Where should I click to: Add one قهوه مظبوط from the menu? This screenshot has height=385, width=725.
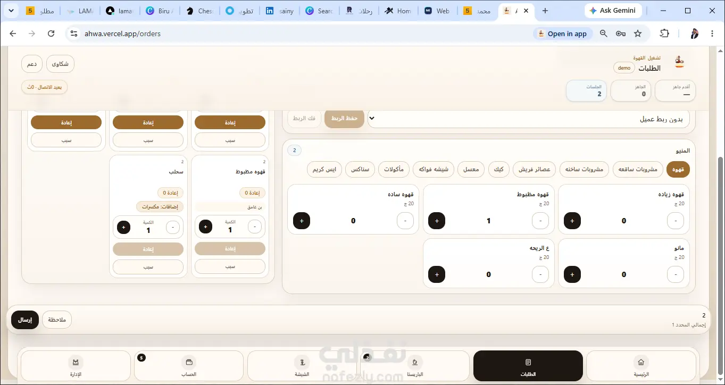[x=437, y=221]
